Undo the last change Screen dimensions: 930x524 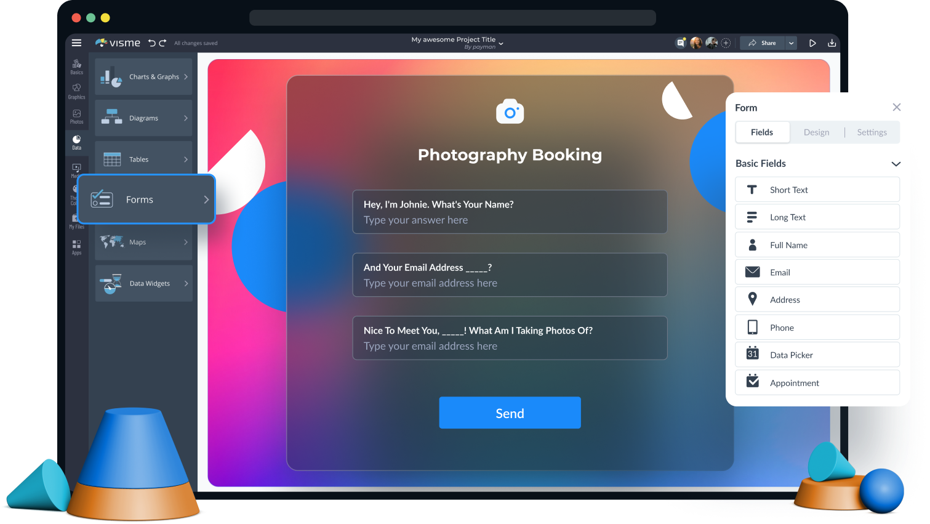coord(154,42)
